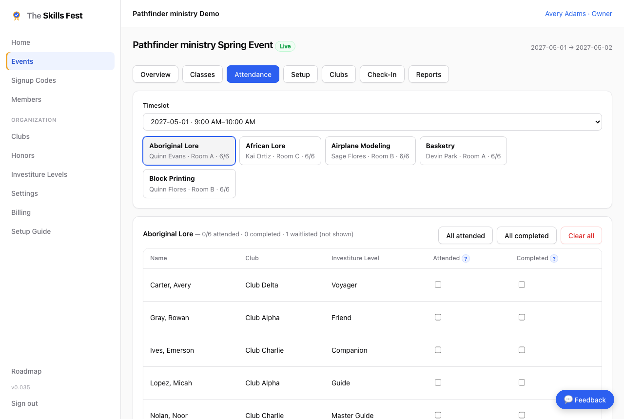Open the Reports tab
This screenshot has width=624, height=419.
pyautogui.click(x=429, y=74)
